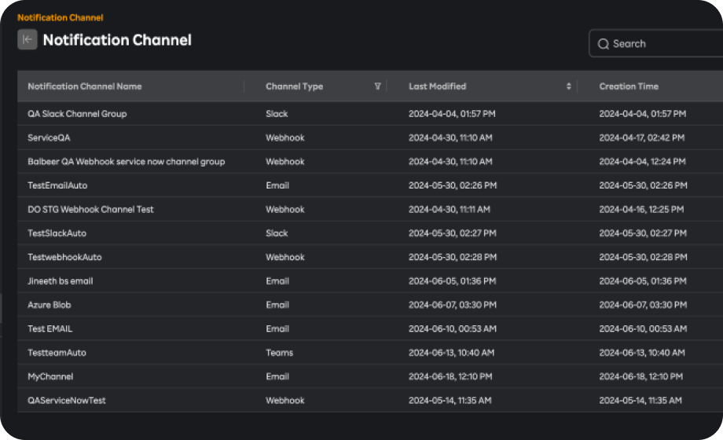Select the TestwebhookAuto entry

click(64, 257)
